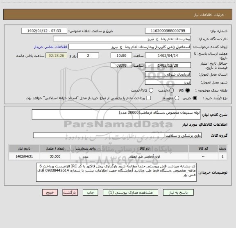
Task: Click the need number field 1102090988000795
Action: [168, 31]
